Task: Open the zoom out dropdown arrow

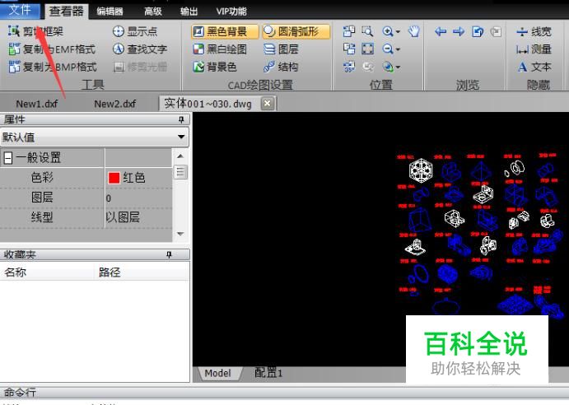Action: 398,49
